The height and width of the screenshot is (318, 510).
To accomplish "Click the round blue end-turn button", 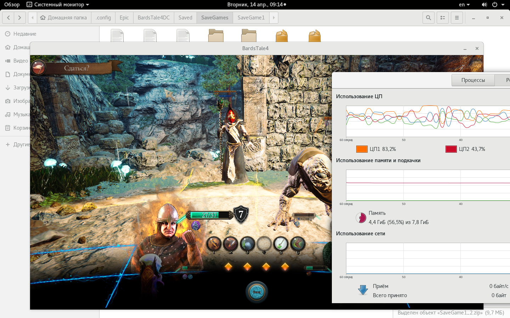I will (257, 292).
